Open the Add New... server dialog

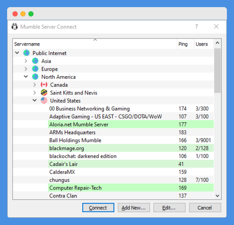(134, 208)
